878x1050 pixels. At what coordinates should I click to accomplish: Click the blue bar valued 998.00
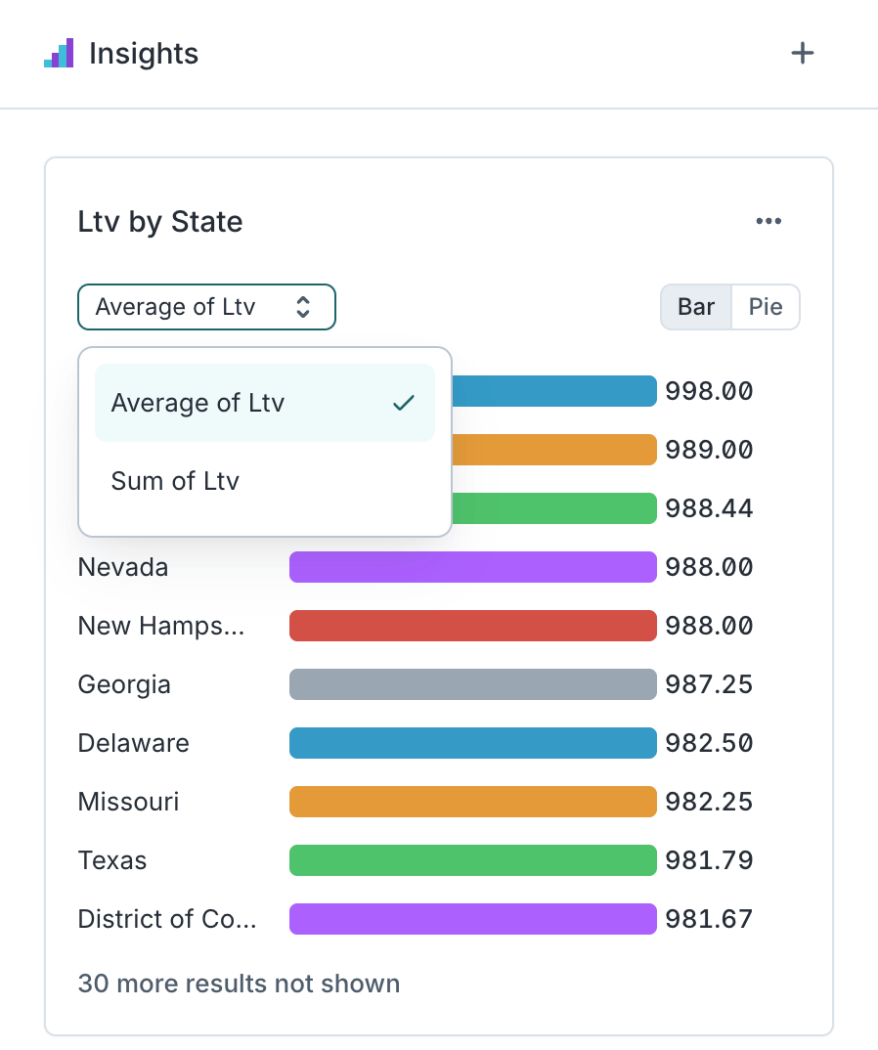click(x=554, y=391)
